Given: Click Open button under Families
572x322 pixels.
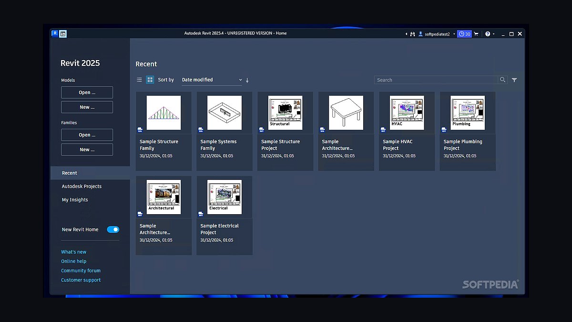Looking at the screenshot, I should point(87,135).
